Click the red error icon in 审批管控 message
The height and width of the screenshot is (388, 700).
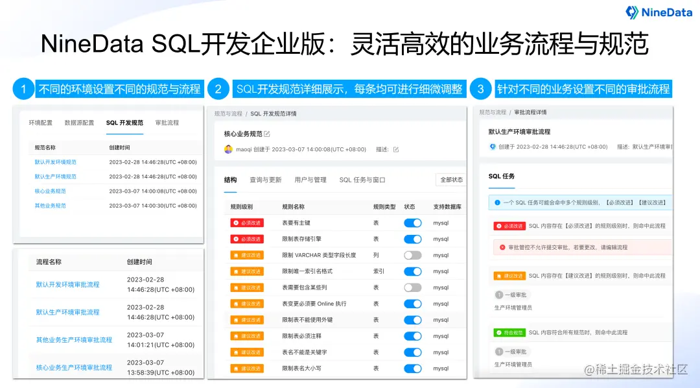coord(502,247)
